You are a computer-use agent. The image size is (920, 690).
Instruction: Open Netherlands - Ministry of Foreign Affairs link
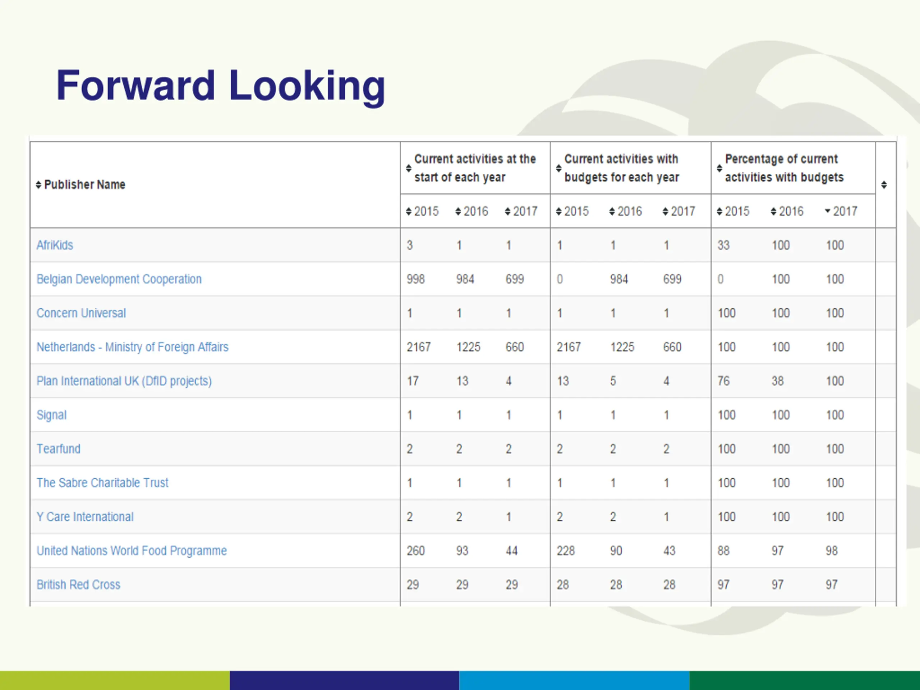click(x=132, y=347)
